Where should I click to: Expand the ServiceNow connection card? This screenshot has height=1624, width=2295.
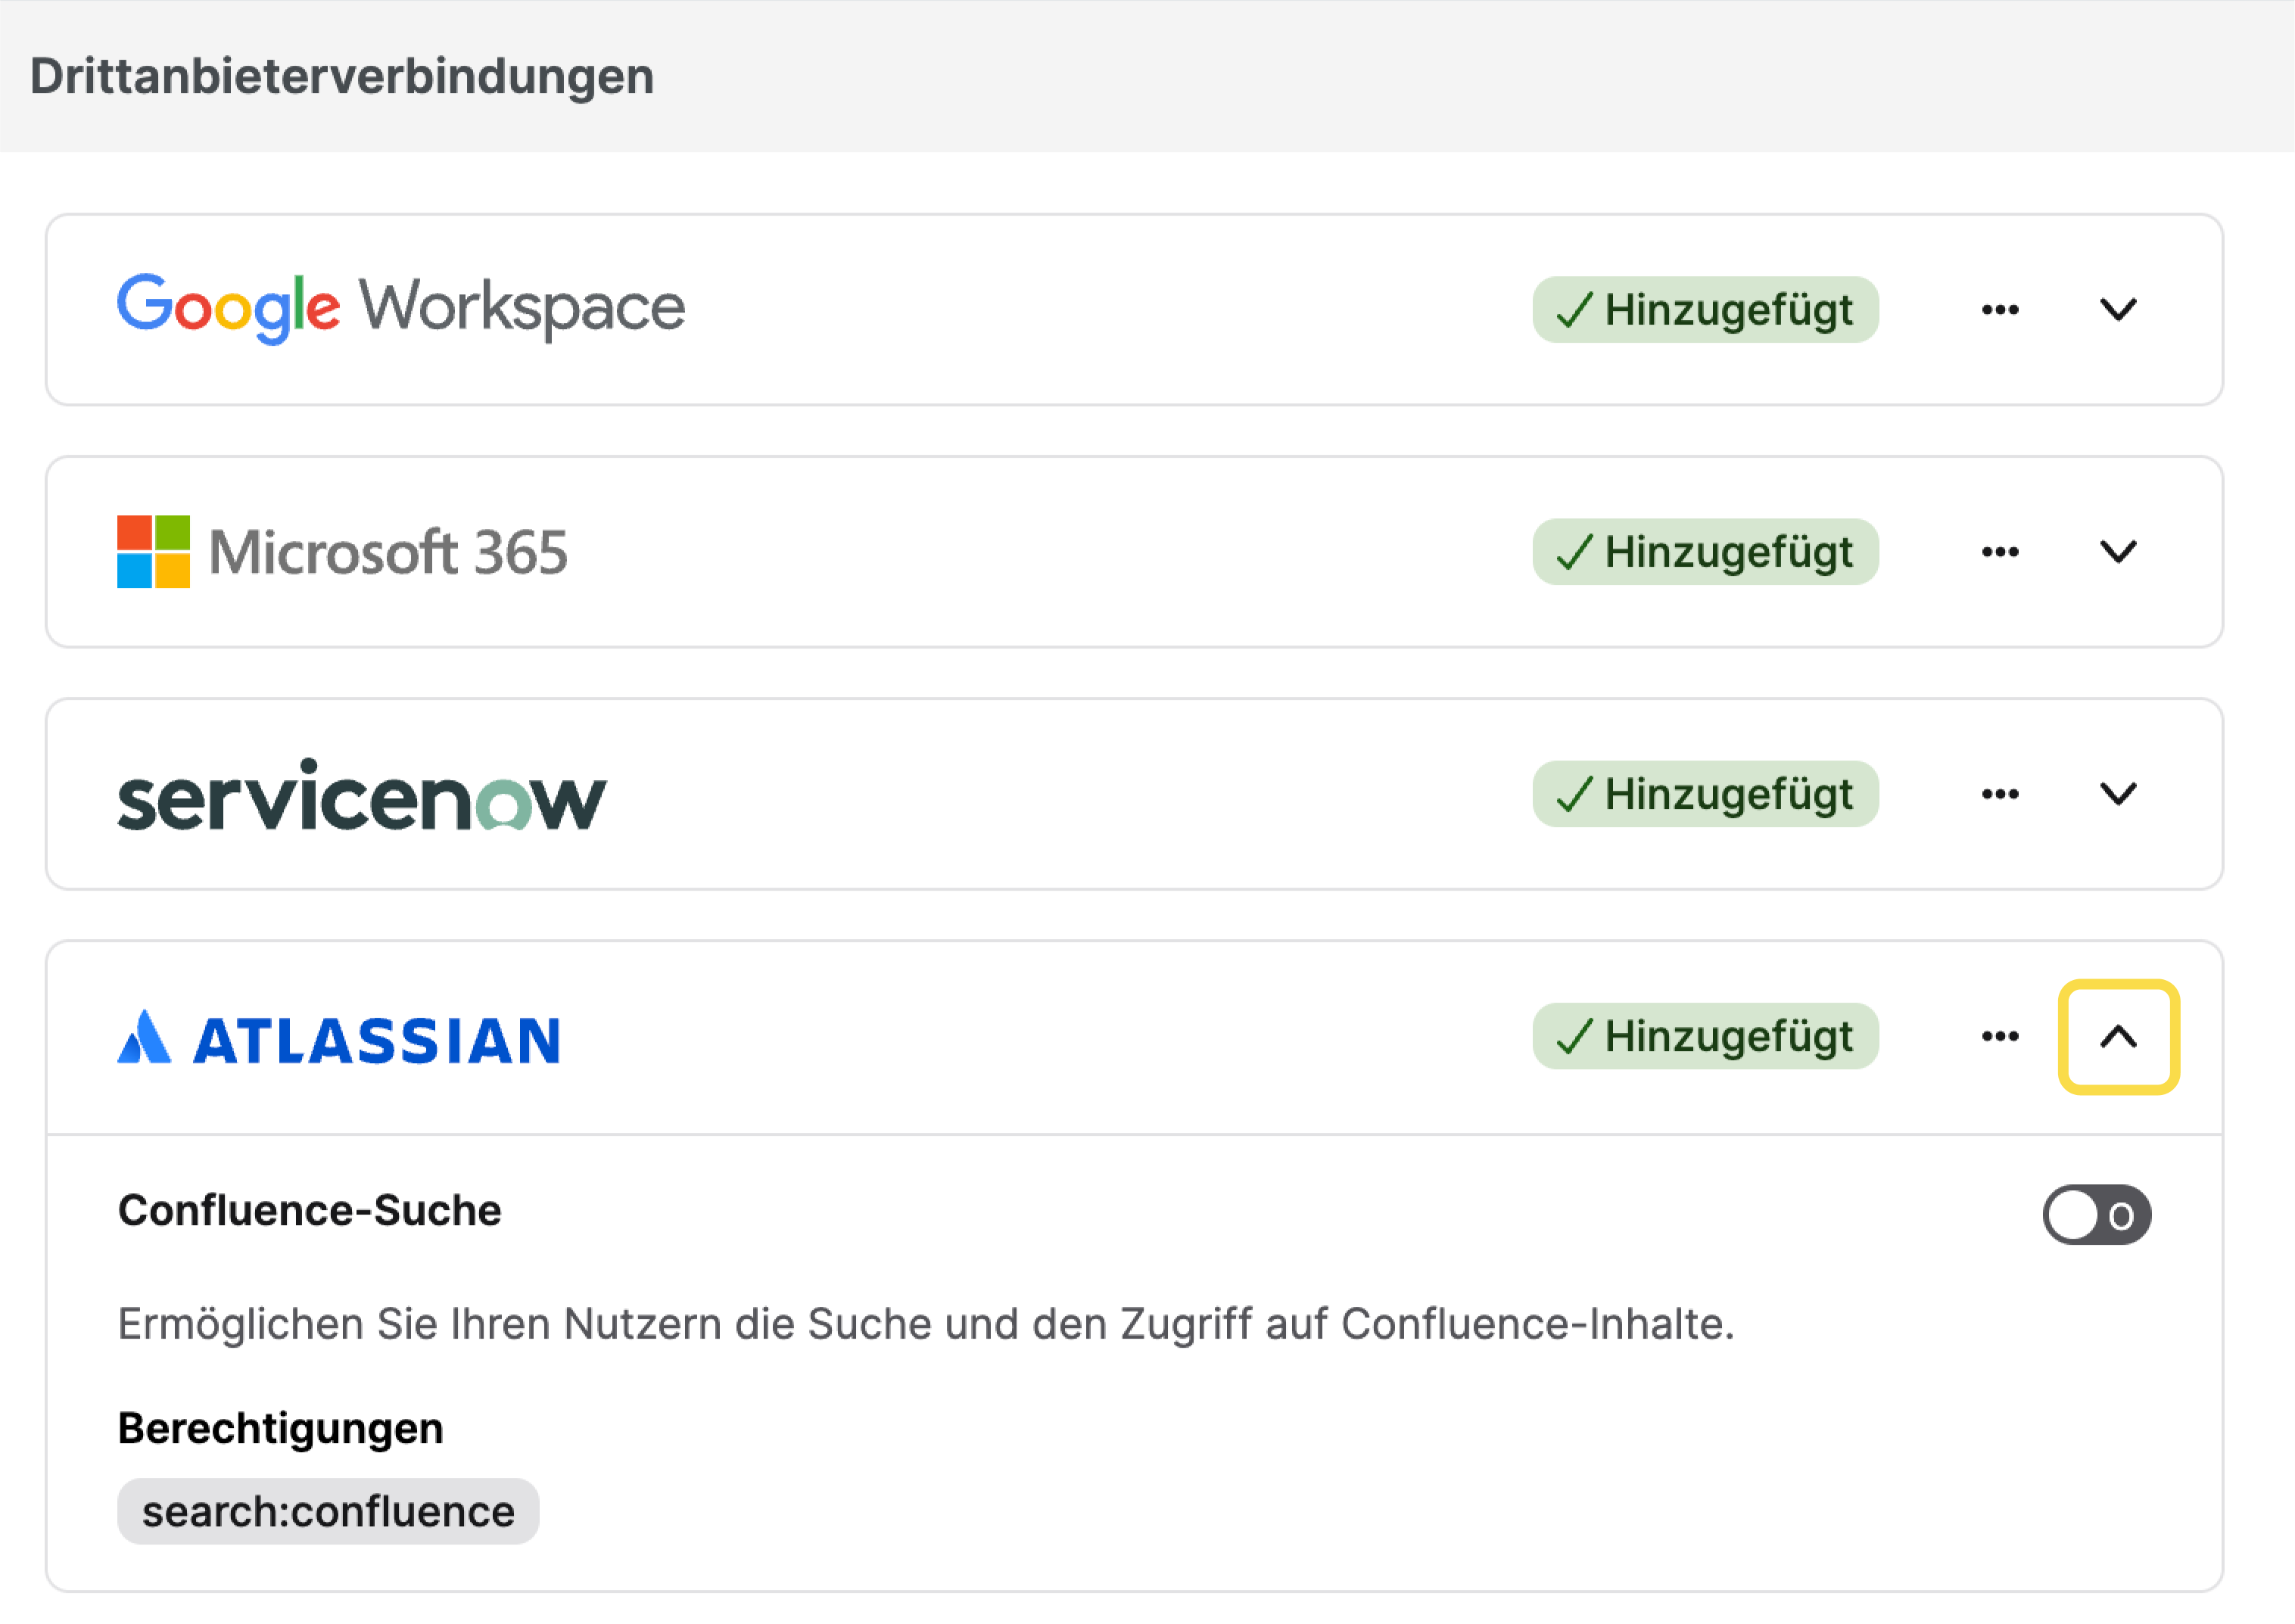point(2117,795)
